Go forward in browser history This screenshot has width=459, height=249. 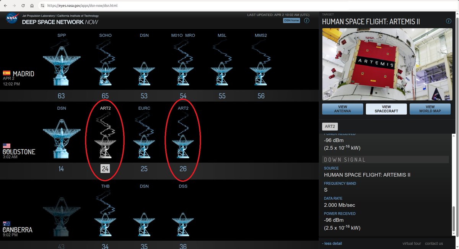click(15, 6)
